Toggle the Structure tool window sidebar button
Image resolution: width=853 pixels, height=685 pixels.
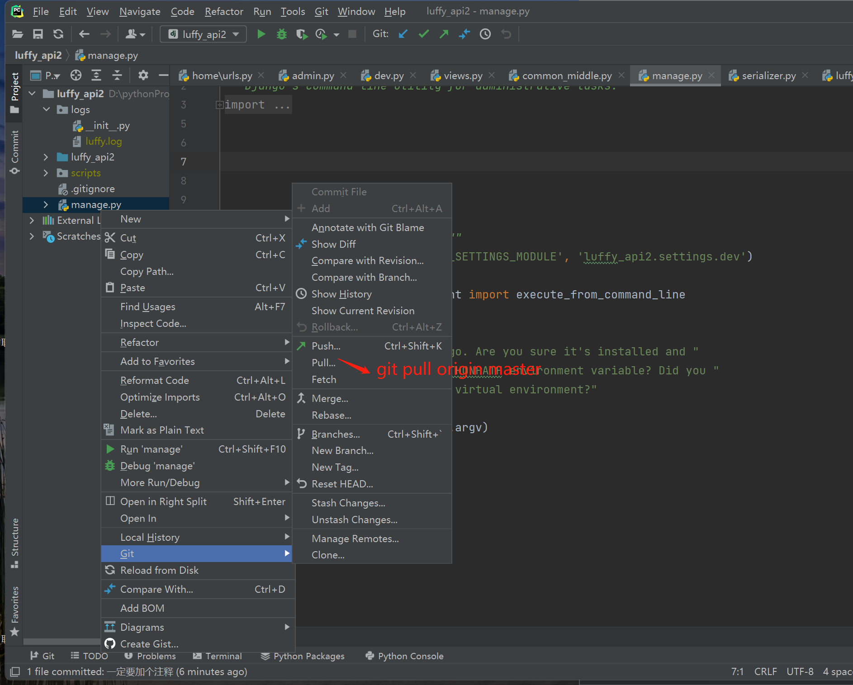click(x=15, y=543)
